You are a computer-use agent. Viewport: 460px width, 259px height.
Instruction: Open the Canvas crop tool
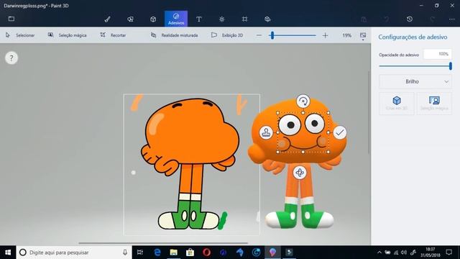tap(244, 19)
